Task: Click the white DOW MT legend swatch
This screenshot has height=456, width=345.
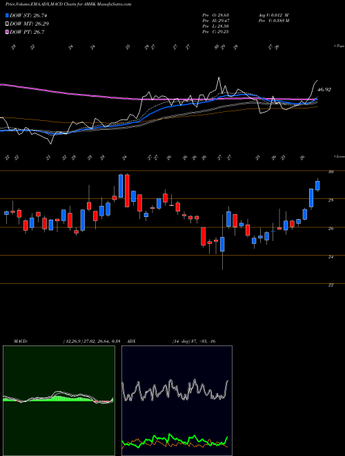Action: click(x=7, y=24)
